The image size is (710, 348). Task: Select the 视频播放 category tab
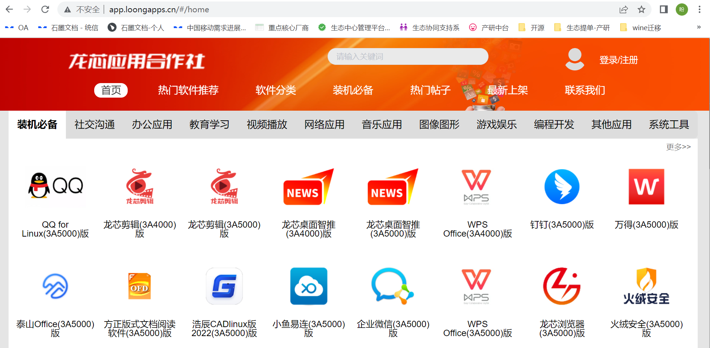tap(267, 124)
